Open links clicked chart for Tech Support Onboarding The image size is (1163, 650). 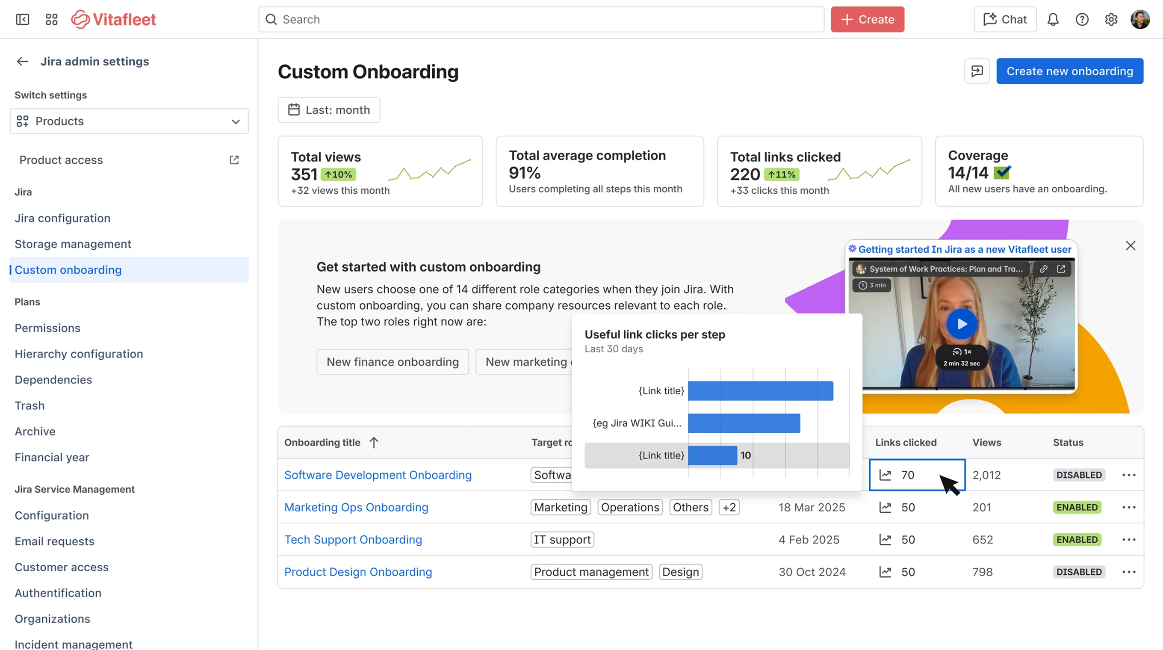885,539
